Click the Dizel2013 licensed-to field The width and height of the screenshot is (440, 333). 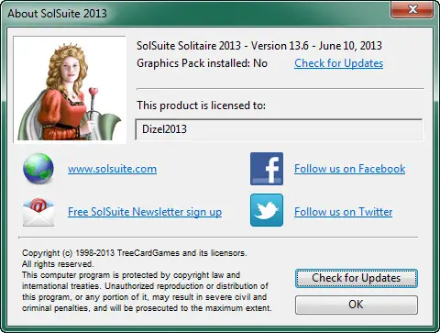point(279,129)
